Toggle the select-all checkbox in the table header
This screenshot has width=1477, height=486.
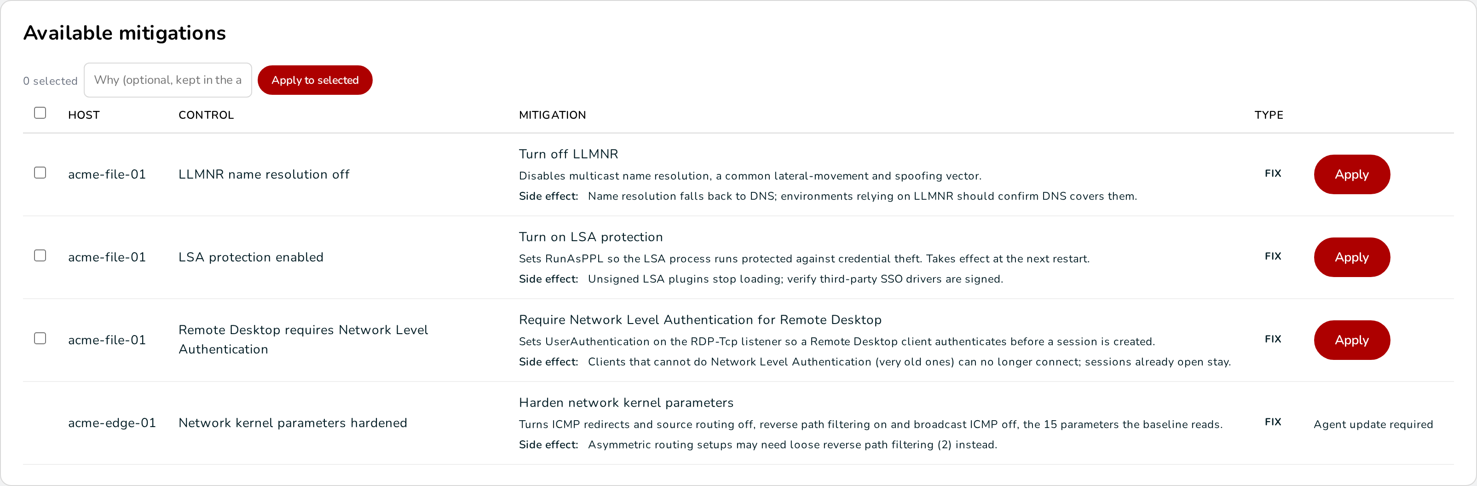(40, 113)
